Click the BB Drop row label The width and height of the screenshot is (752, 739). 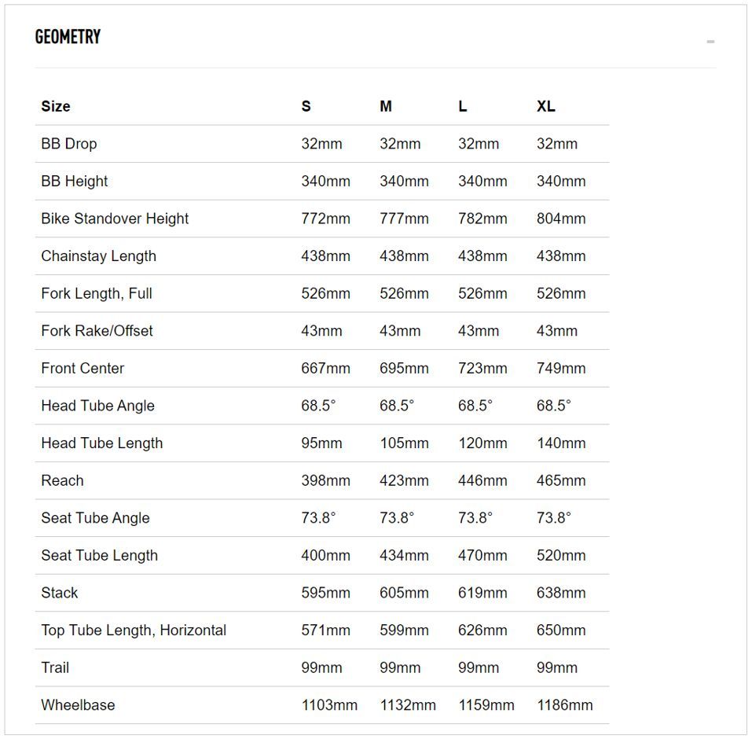69,144
